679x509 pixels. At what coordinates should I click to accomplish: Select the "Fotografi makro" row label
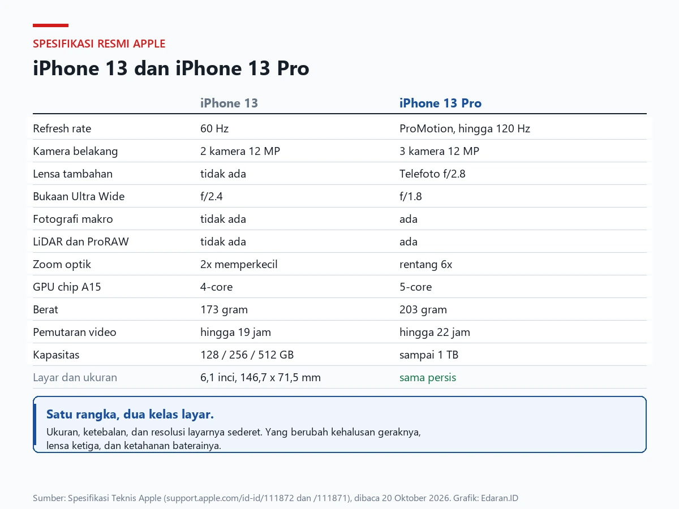tap(73, 219)
